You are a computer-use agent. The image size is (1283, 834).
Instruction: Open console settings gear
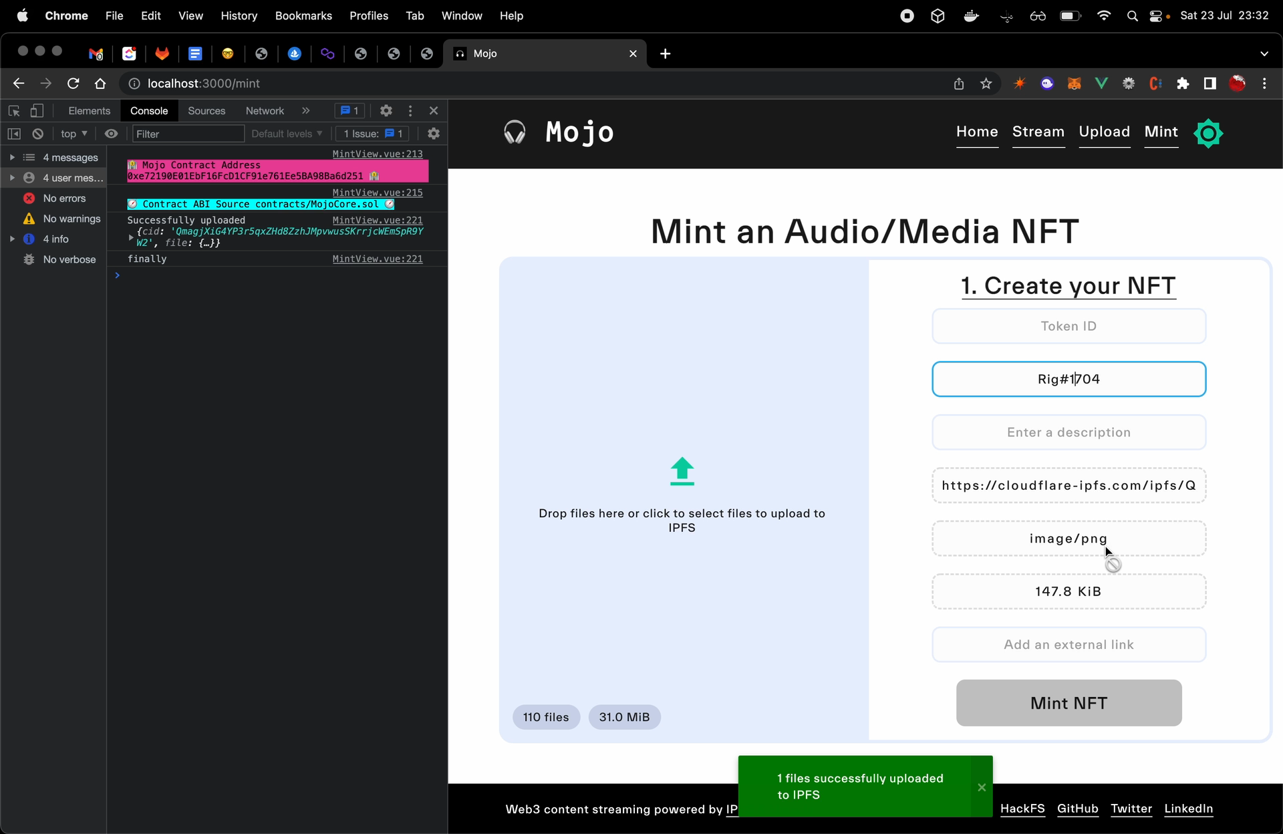point(434,134)
